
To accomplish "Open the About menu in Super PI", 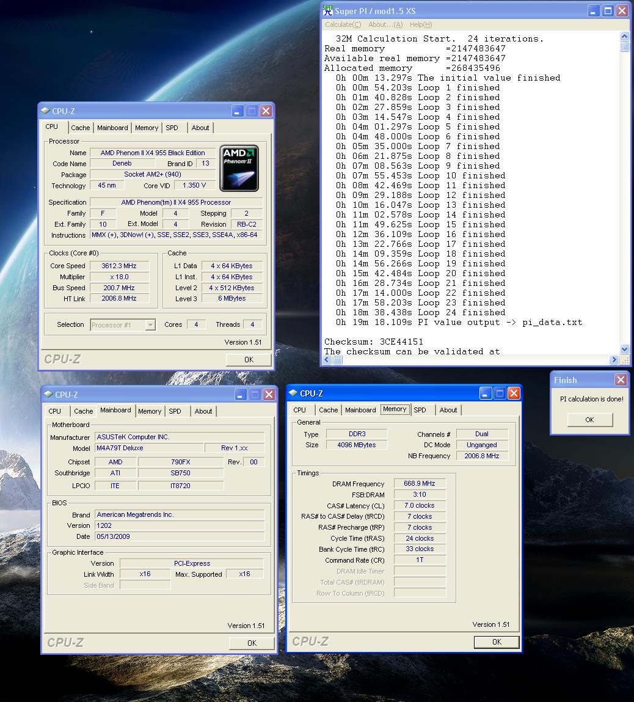I will click(x=385, y=24).
